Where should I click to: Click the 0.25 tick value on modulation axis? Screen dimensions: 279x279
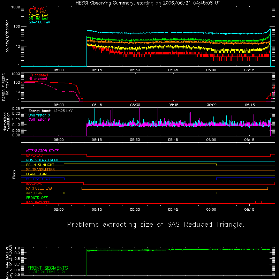[x=16, y=108]
